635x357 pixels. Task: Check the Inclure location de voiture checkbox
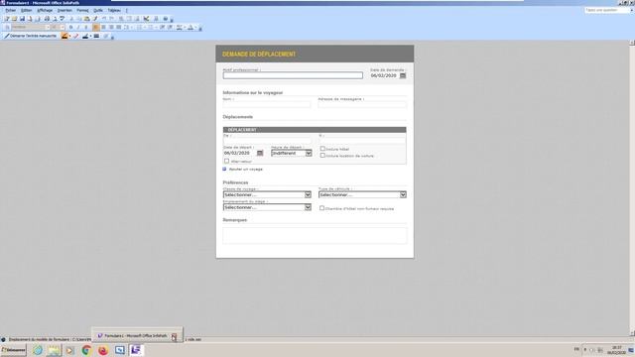pos(322,156)
